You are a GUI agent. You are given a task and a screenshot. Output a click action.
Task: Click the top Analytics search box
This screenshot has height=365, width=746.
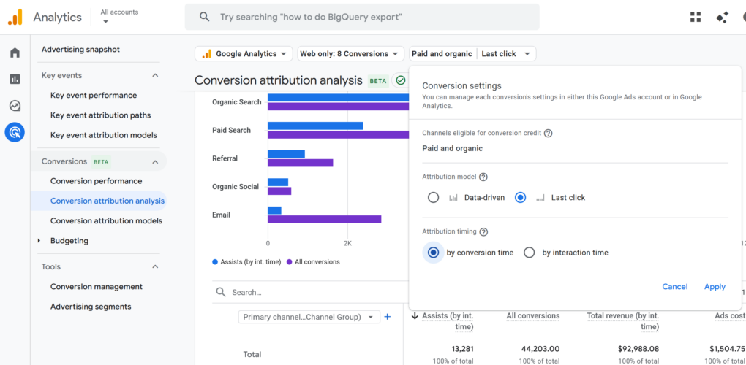tap(362, 17)
